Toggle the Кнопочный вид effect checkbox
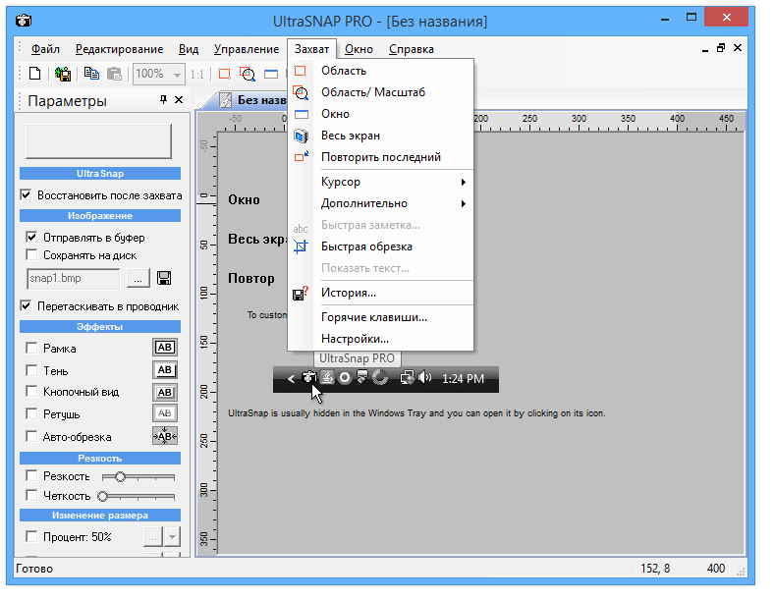774x601 pixels. [x=31, y=392]
